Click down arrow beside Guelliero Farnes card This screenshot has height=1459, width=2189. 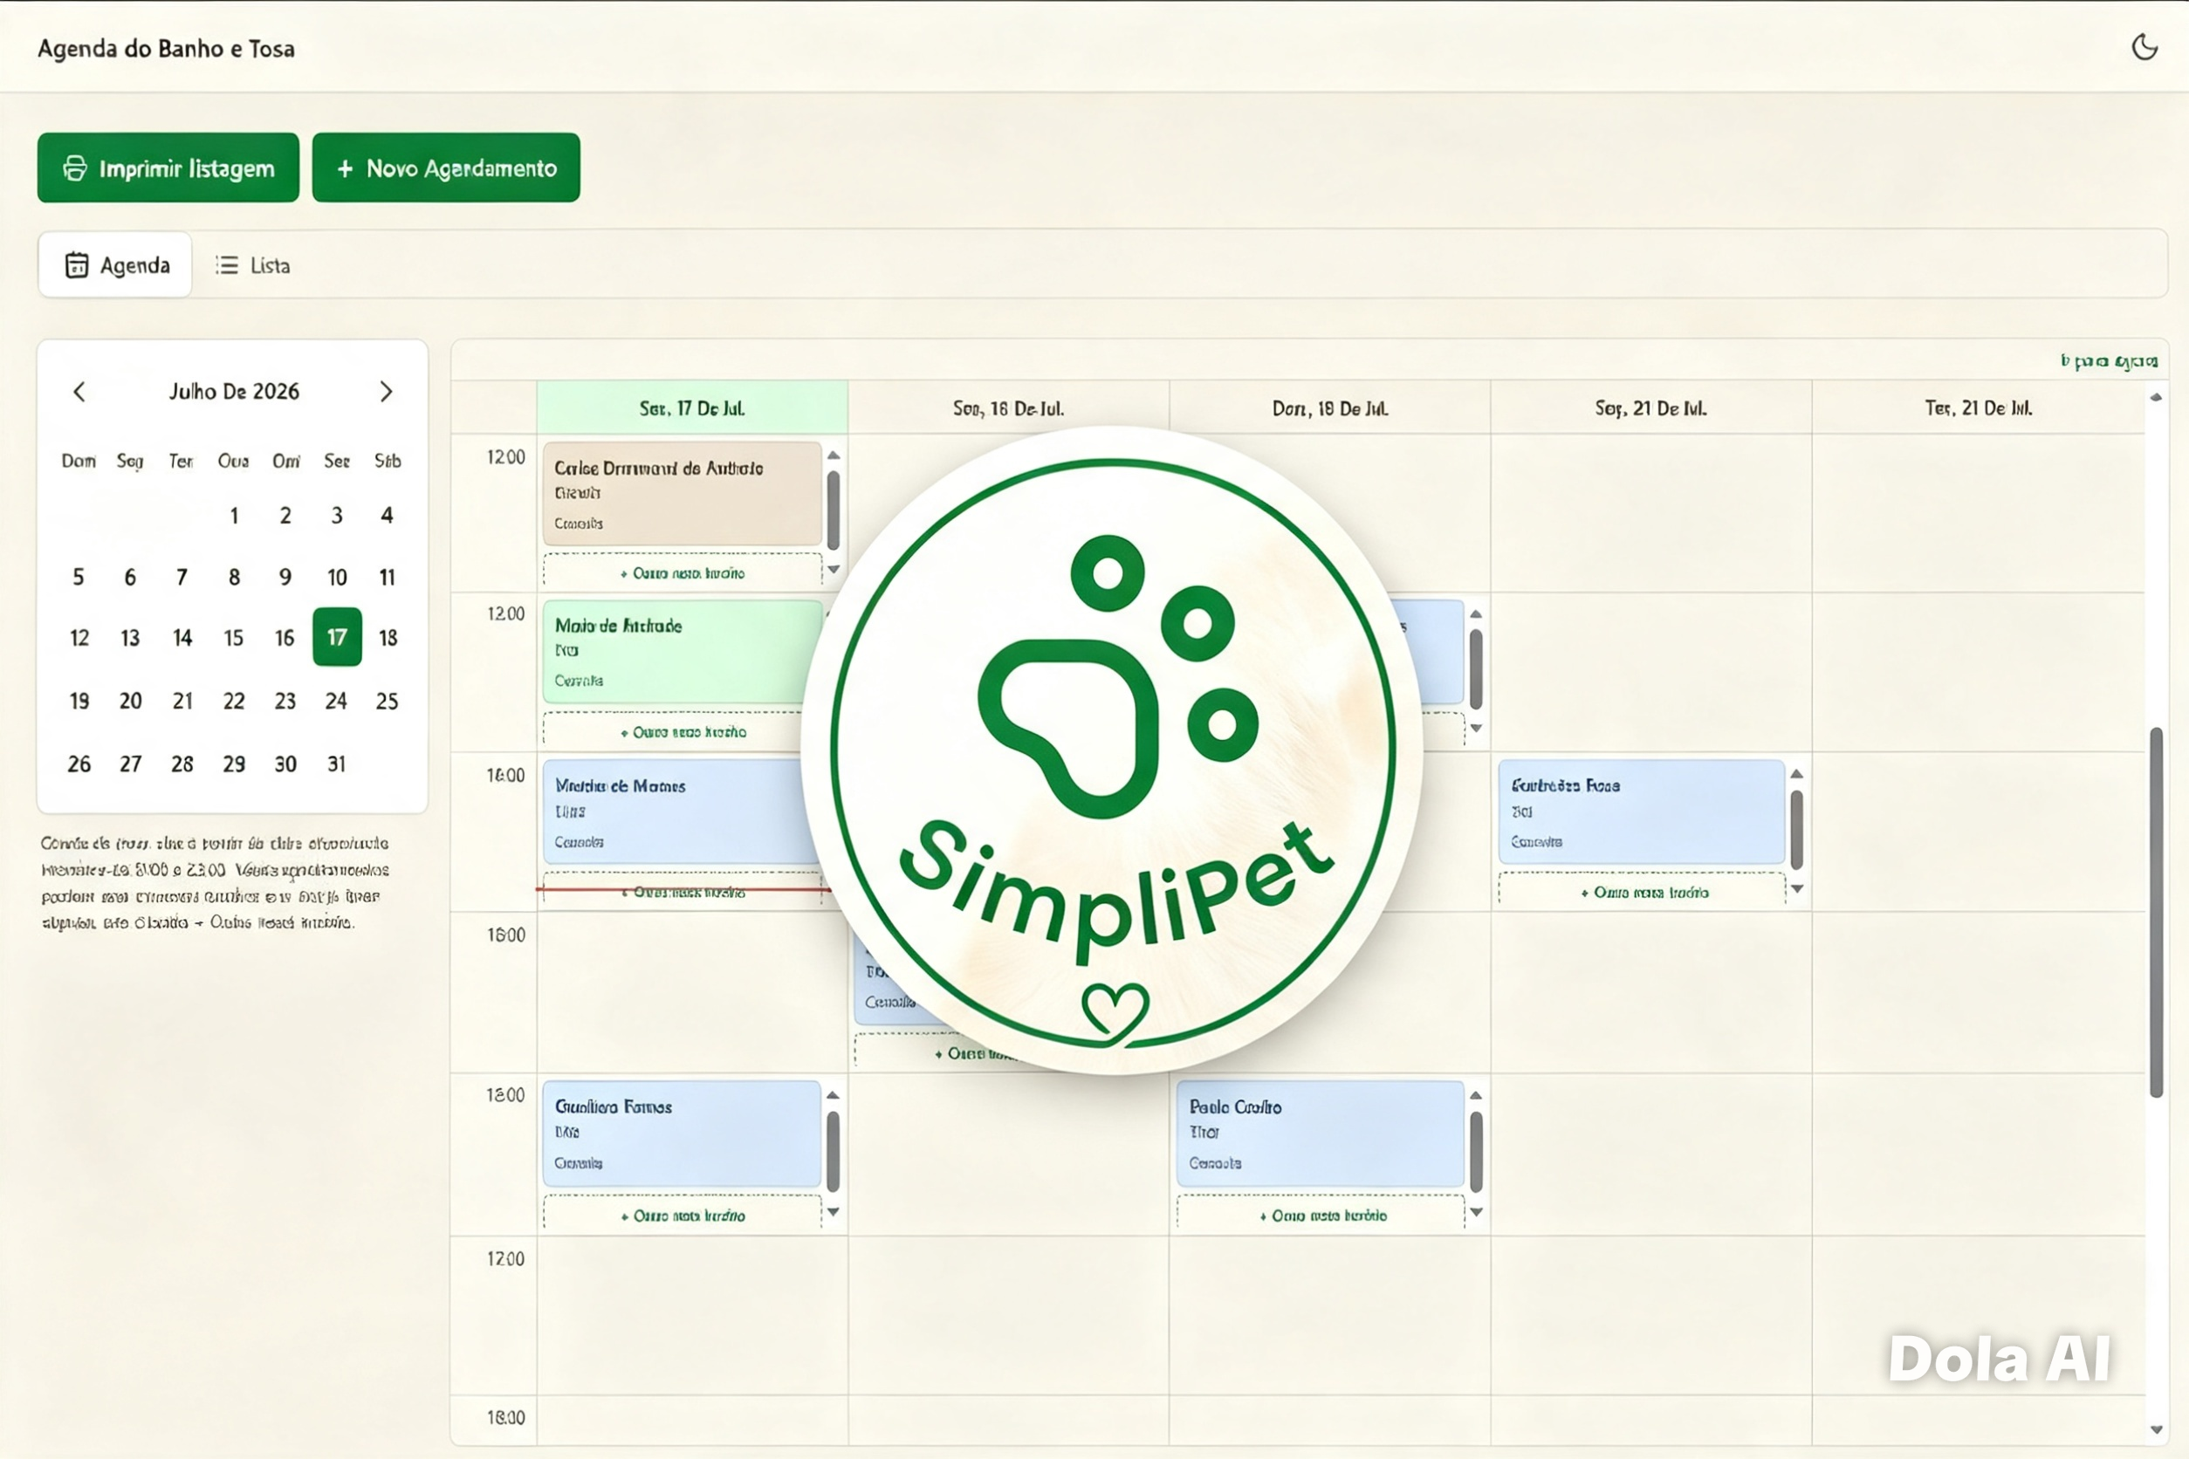click(833, 1211)
